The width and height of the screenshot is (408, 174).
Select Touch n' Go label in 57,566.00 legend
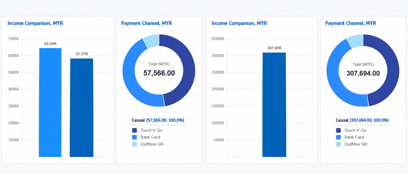click(x=151, y=130)
